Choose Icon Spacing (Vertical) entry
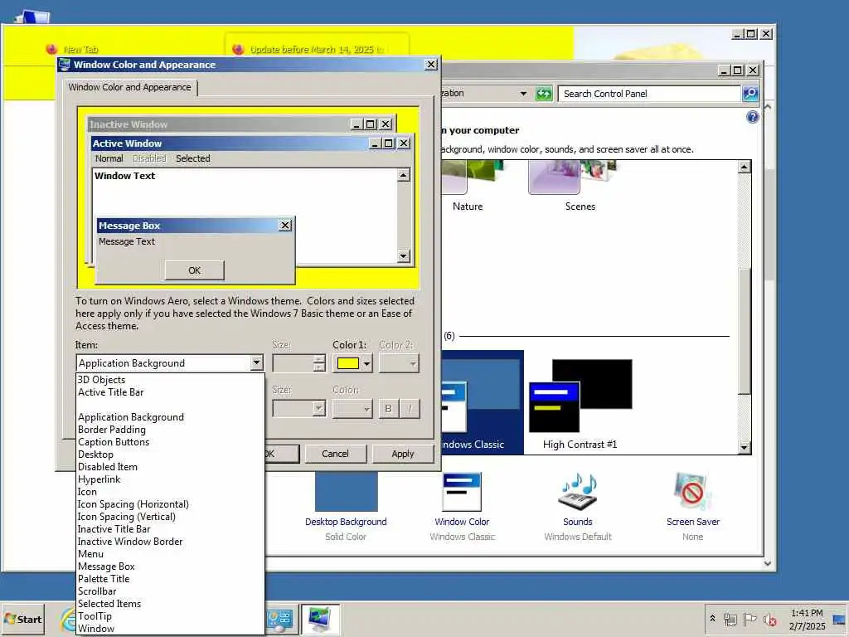849x637 pixels. click(x=170, y=517)
